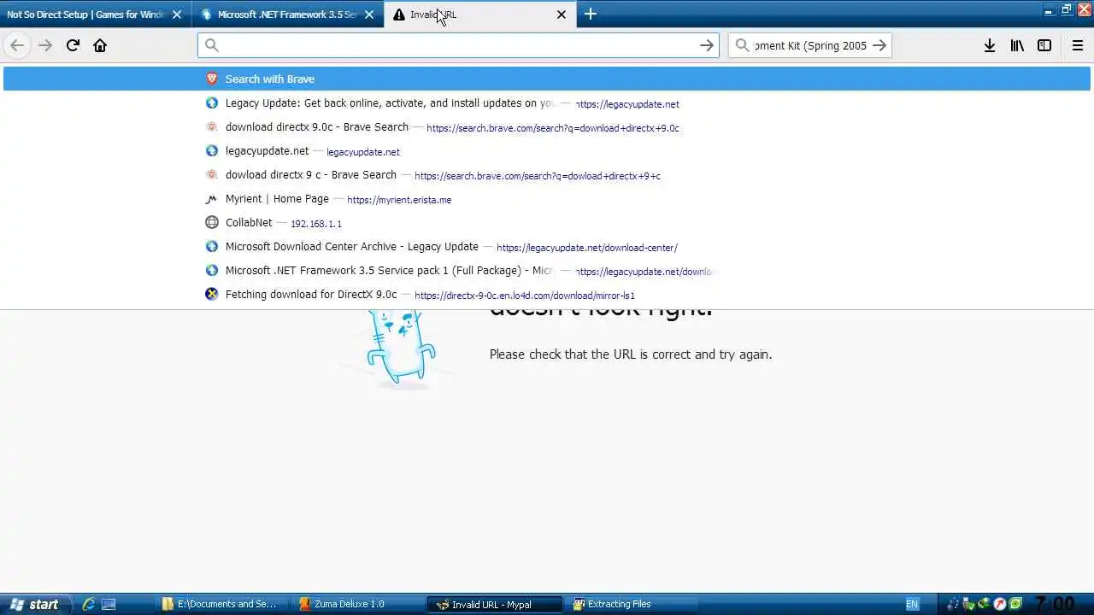
Task: Go back with the back arrow
Action: (17, 45)
